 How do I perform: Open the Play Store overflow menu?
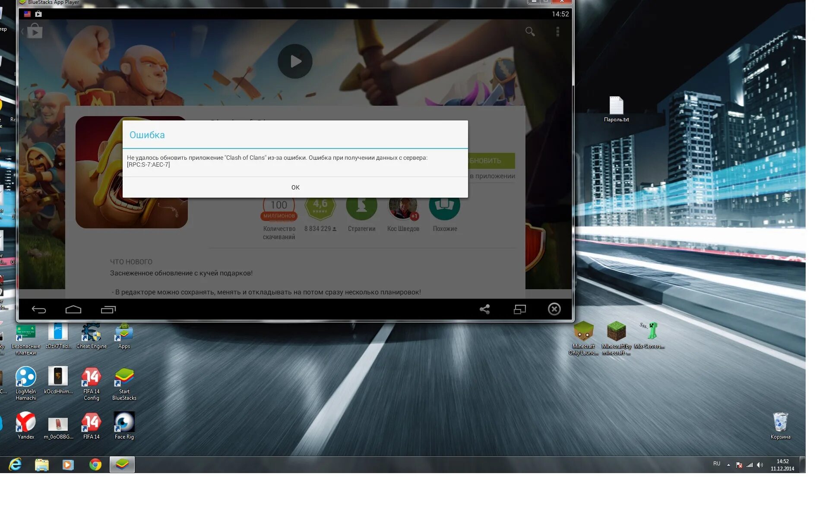[557, 32]
